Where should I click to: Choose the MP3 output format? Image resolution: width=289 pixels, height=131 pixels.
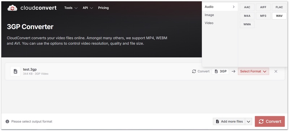(x=263, y=16)
